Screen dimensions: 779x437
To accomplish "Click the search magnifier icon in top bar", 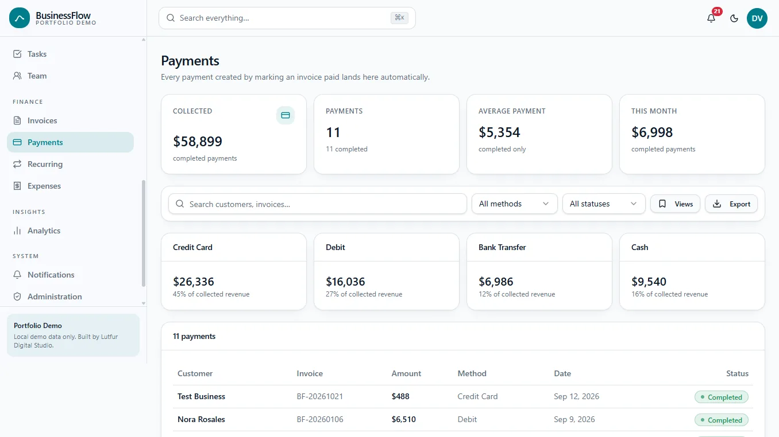I will click(171, 18).
